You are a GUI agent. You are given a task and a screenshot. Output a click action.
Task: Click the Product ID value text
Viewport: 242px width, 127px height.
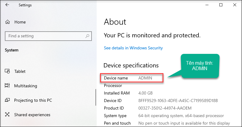[165, 108]
